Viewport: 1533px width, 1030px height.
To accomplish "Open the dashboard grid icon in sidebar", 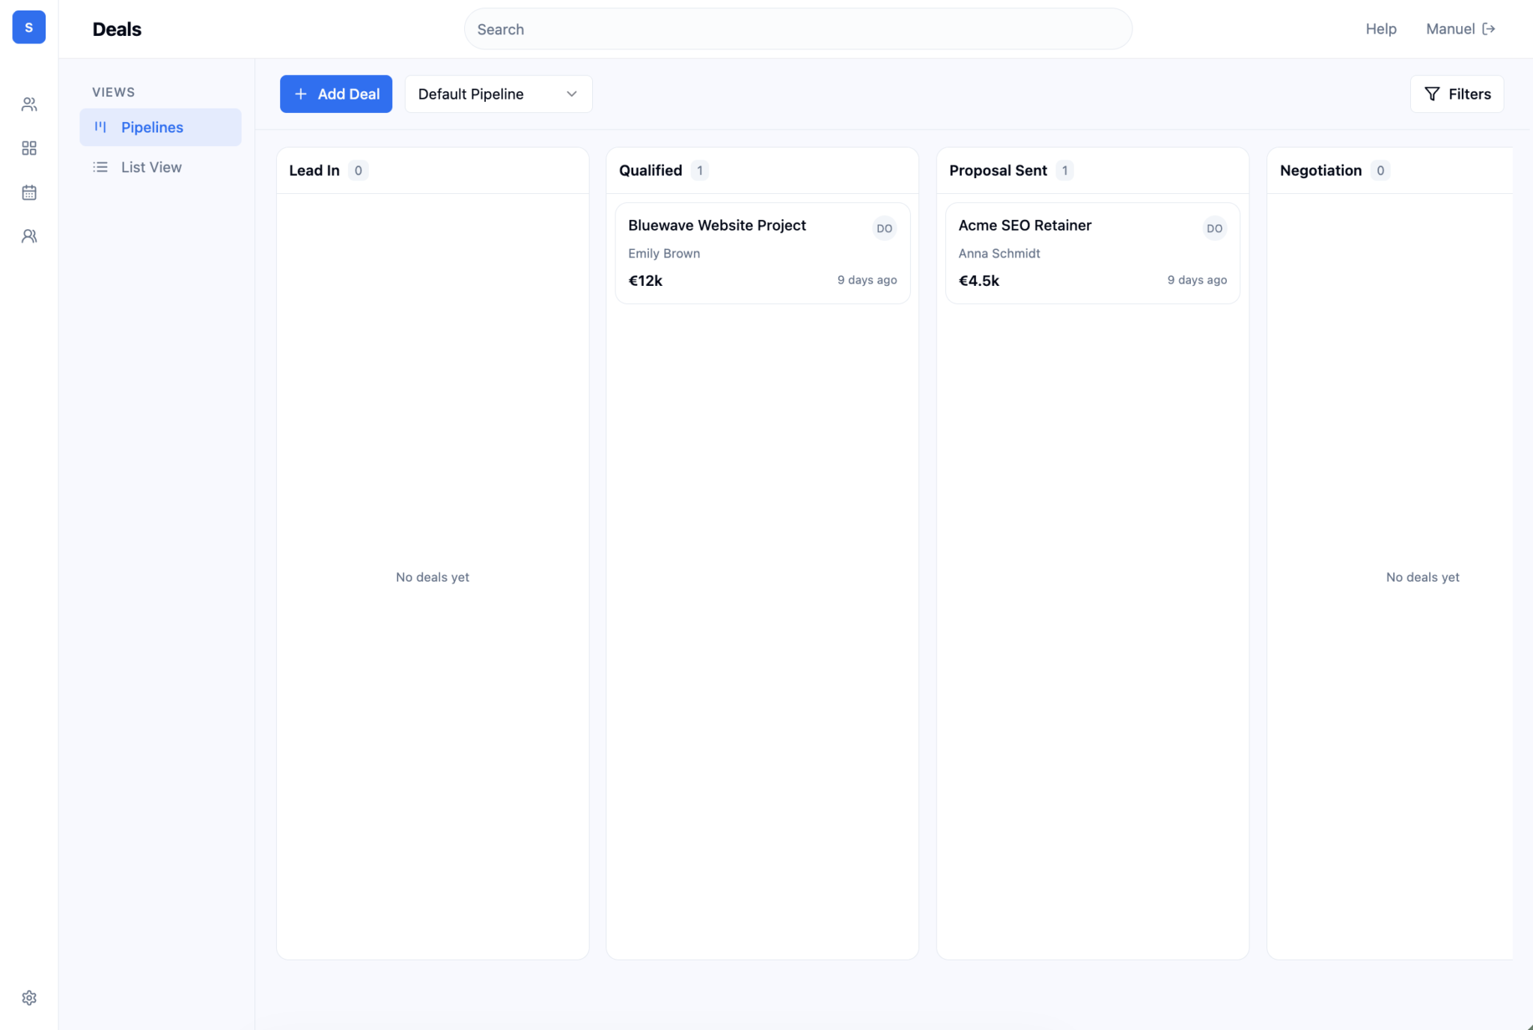I will (29, 148).
